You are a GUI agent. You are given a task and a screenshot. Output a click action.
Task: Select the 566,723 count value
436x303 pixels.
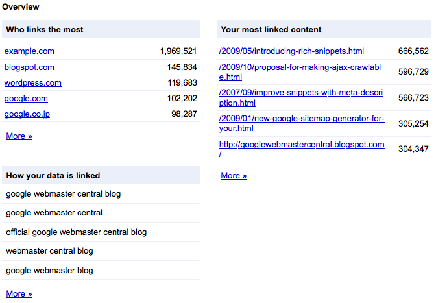coord(413,97)
